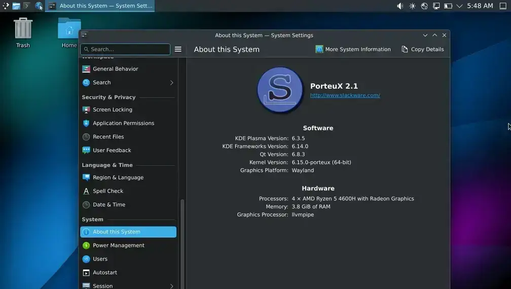Open the window menu icon in titlebar

pyautogui.click(x=84, y=34)
